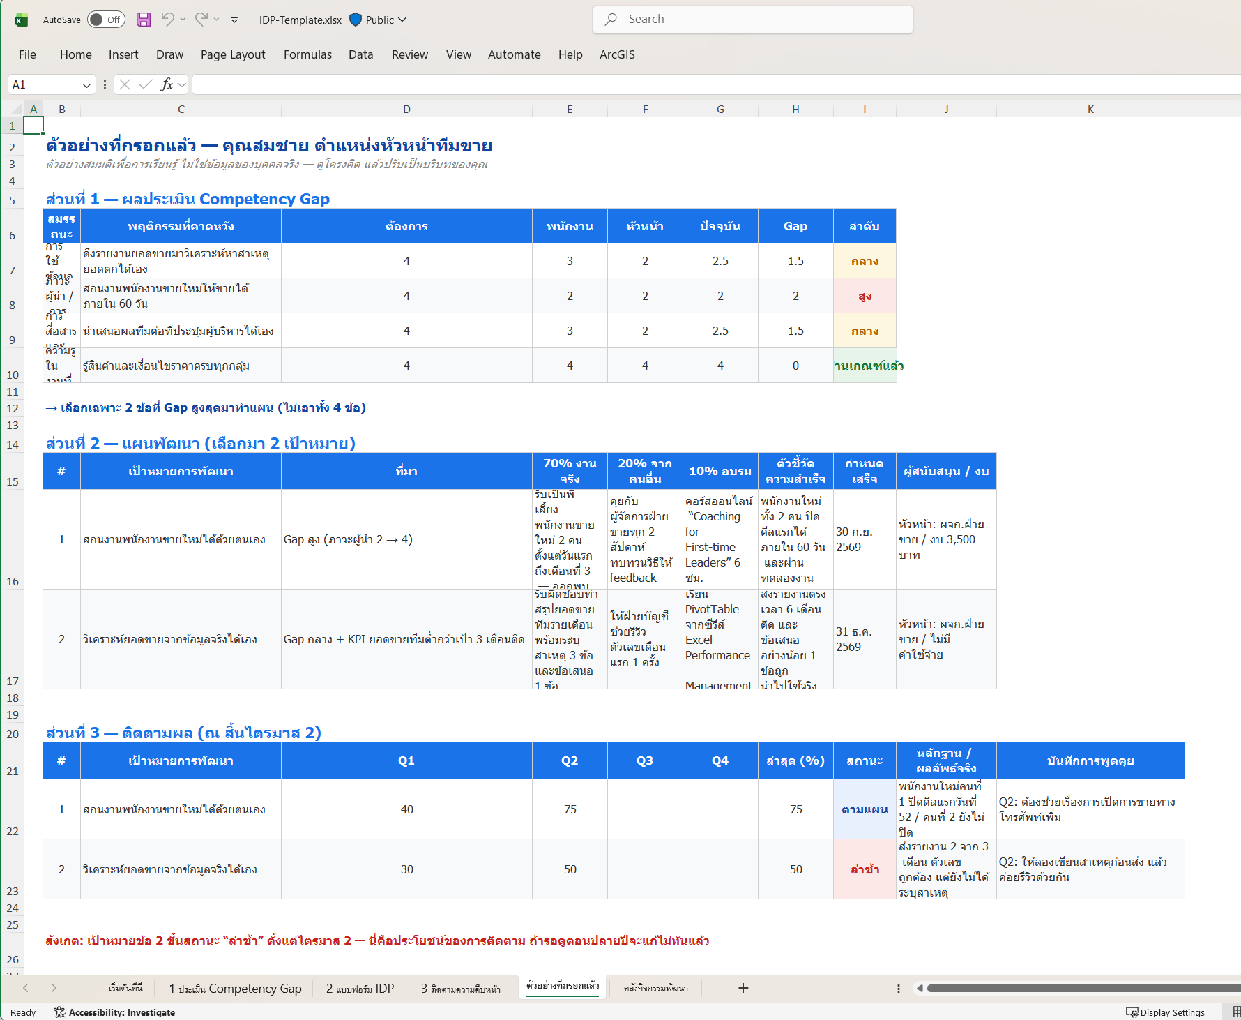Add a new sheet with plus icon
The width and height of the screenshot is (1241, 1020).
point(743,988)
